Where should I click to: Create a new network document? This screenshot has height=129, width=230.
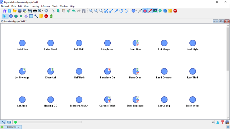pos(10,11)
